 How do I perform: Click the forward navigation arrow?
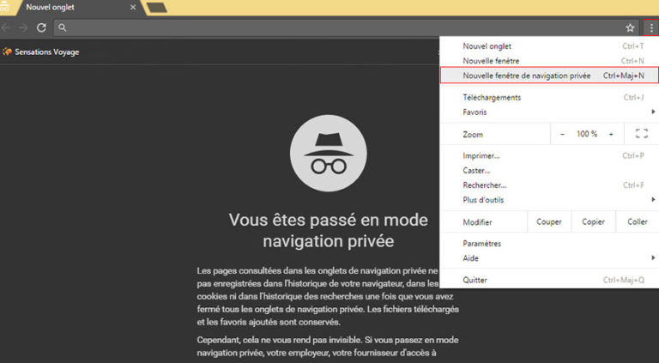tap(23, 27)
